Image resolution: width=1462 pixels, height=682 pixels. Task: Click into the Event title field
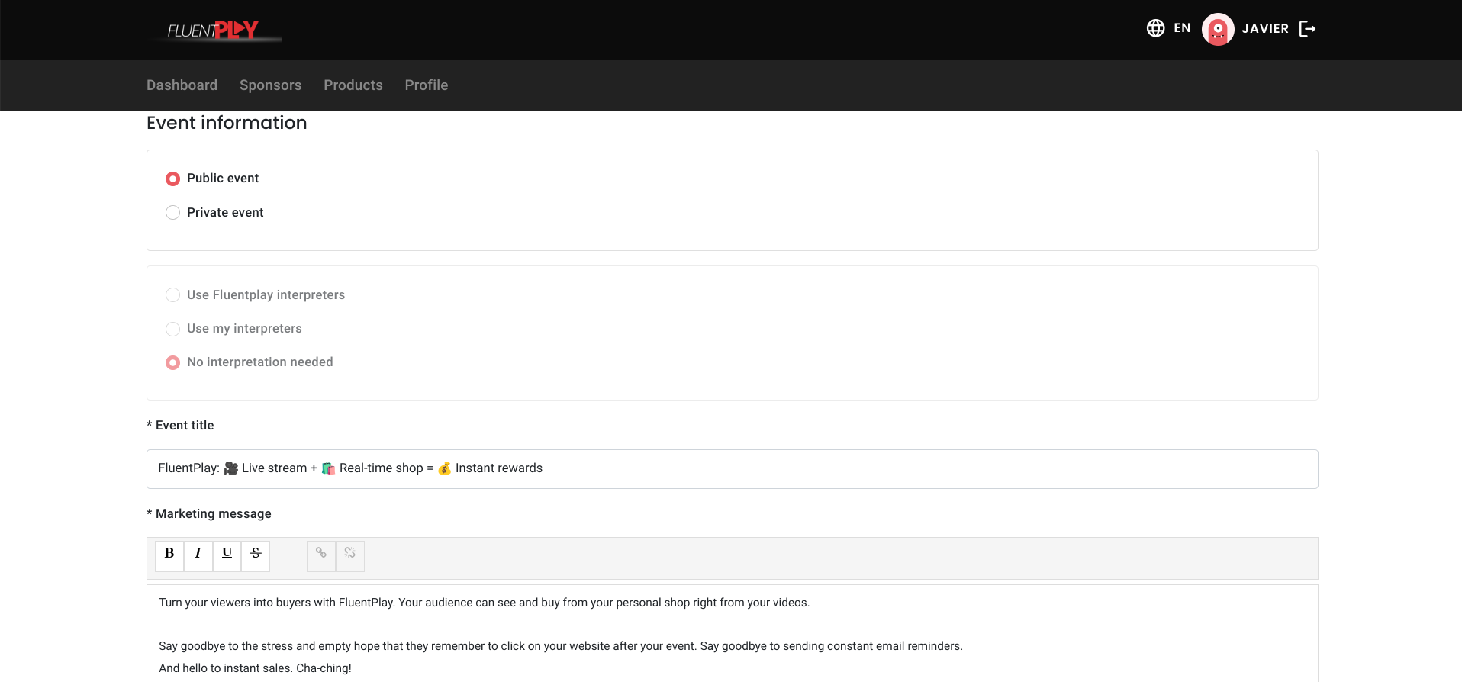(x=733, y=469)
